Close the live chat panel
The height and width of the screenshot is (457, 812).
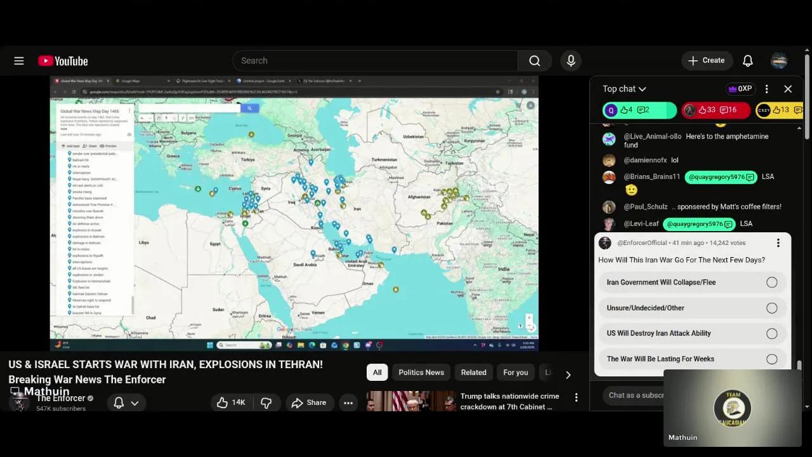788,89
